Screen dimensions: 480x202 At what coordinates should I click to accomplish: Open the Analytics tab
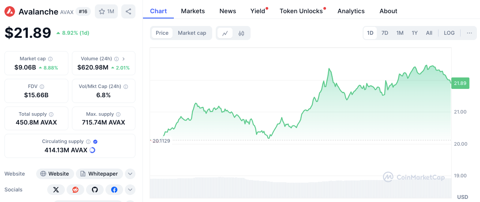[x=351, y=11]
